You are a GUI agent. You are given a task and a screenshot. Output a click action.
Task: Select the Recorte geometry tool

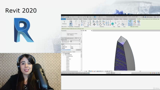[83, 21]
